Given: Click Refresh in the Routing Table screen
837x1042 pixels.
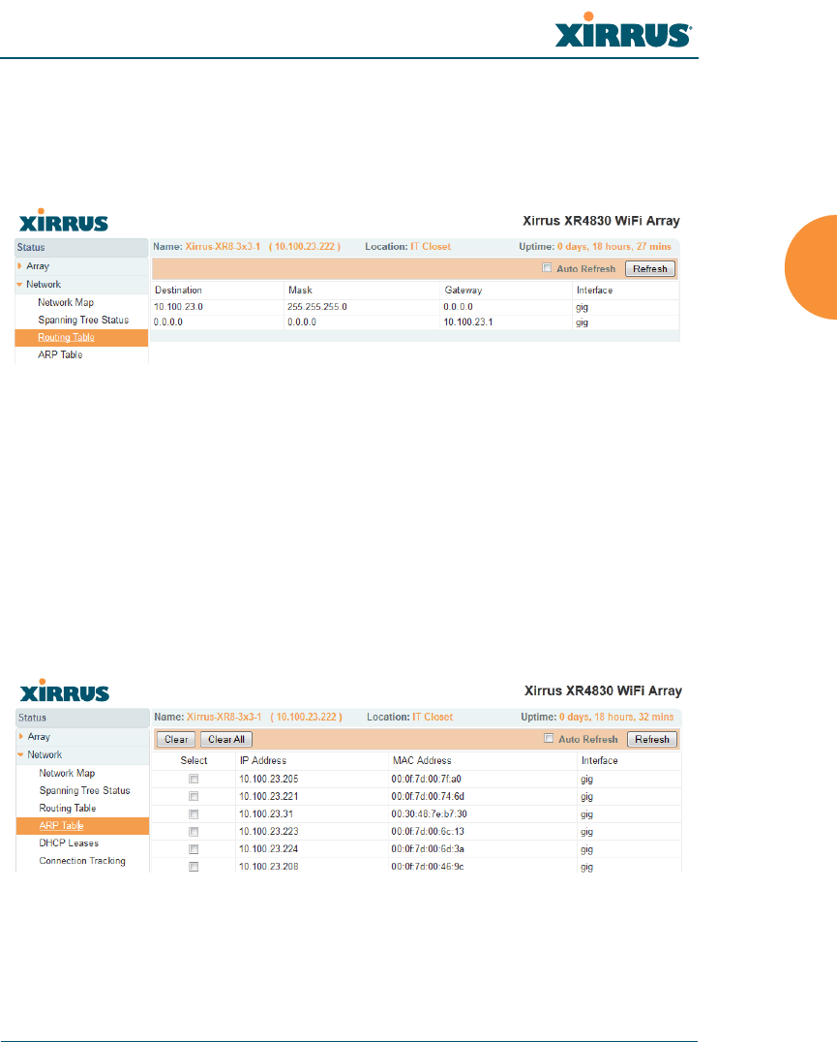Looking at the screenshot, I should [650, 268].
